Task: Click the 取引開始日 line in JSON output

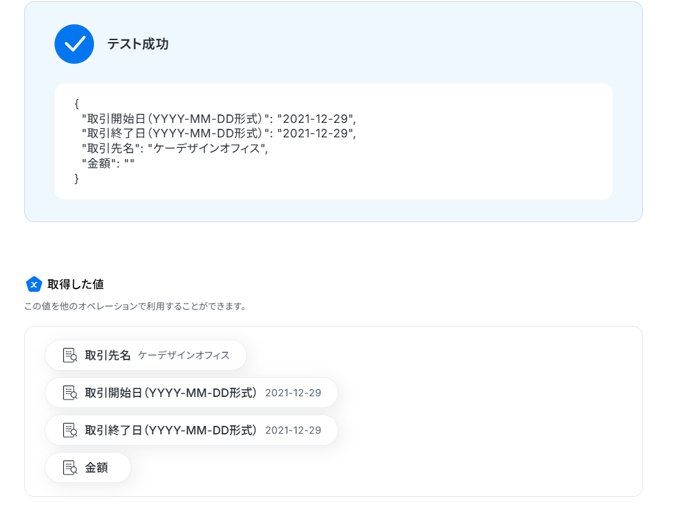Action: click(219, 119)
